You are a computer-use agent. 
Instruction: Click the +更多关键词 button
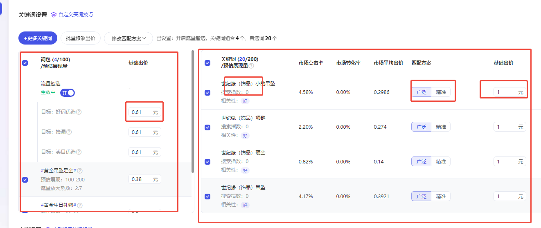pyautogui.click(x=38, y=38)
